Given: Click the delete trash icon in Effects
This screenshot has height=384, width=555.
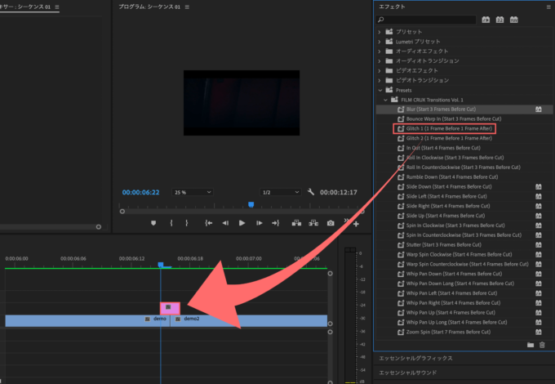Looking at the screenshot, I should click(542, 345).
